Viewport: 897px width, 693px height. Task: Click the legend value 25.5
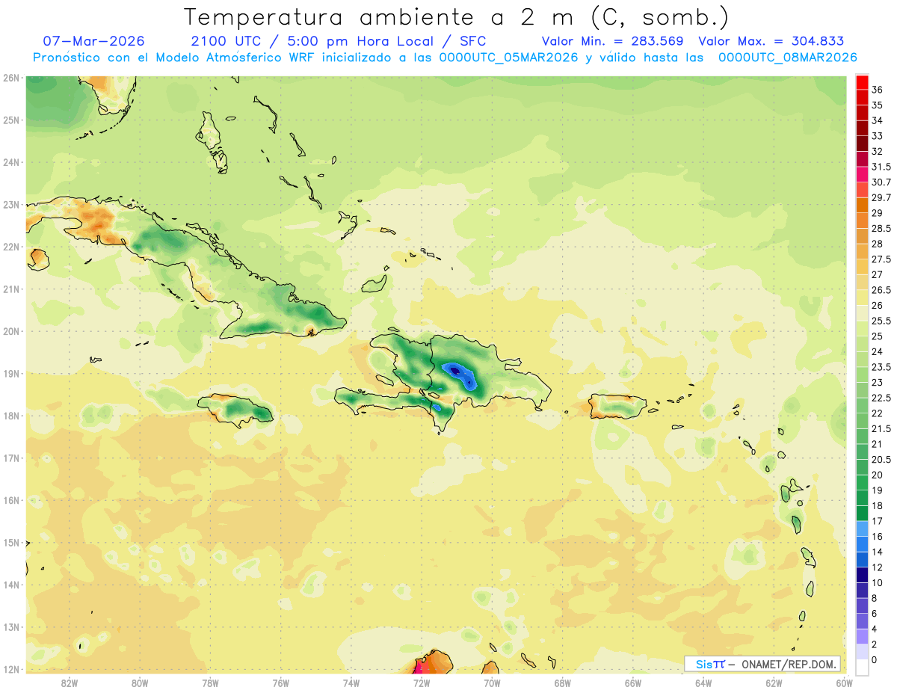click(881, 321)
